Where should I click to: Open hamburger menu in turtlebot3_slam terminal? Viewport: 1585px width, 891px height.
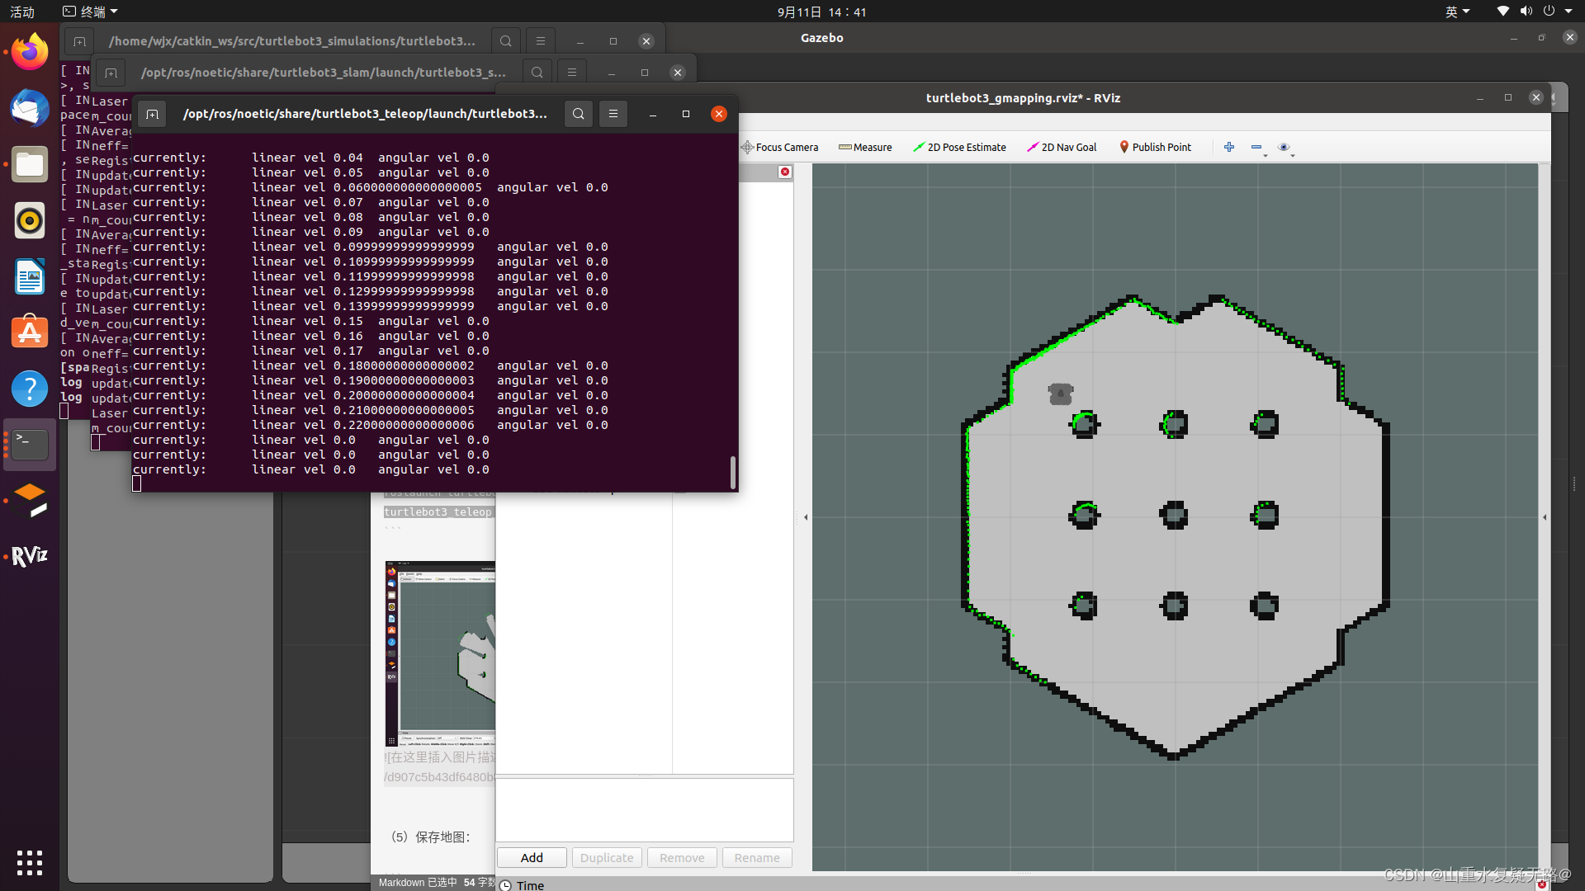pos(572,73)
